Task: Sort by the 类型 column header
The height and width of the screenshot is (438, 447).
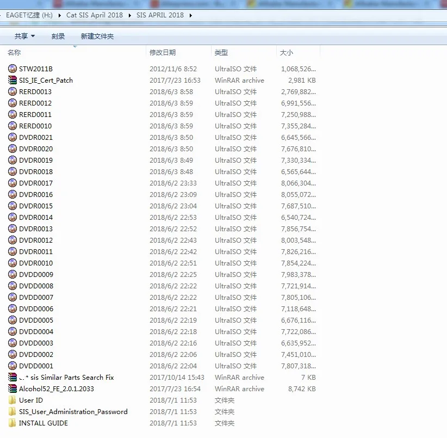Action: [221, 52]
